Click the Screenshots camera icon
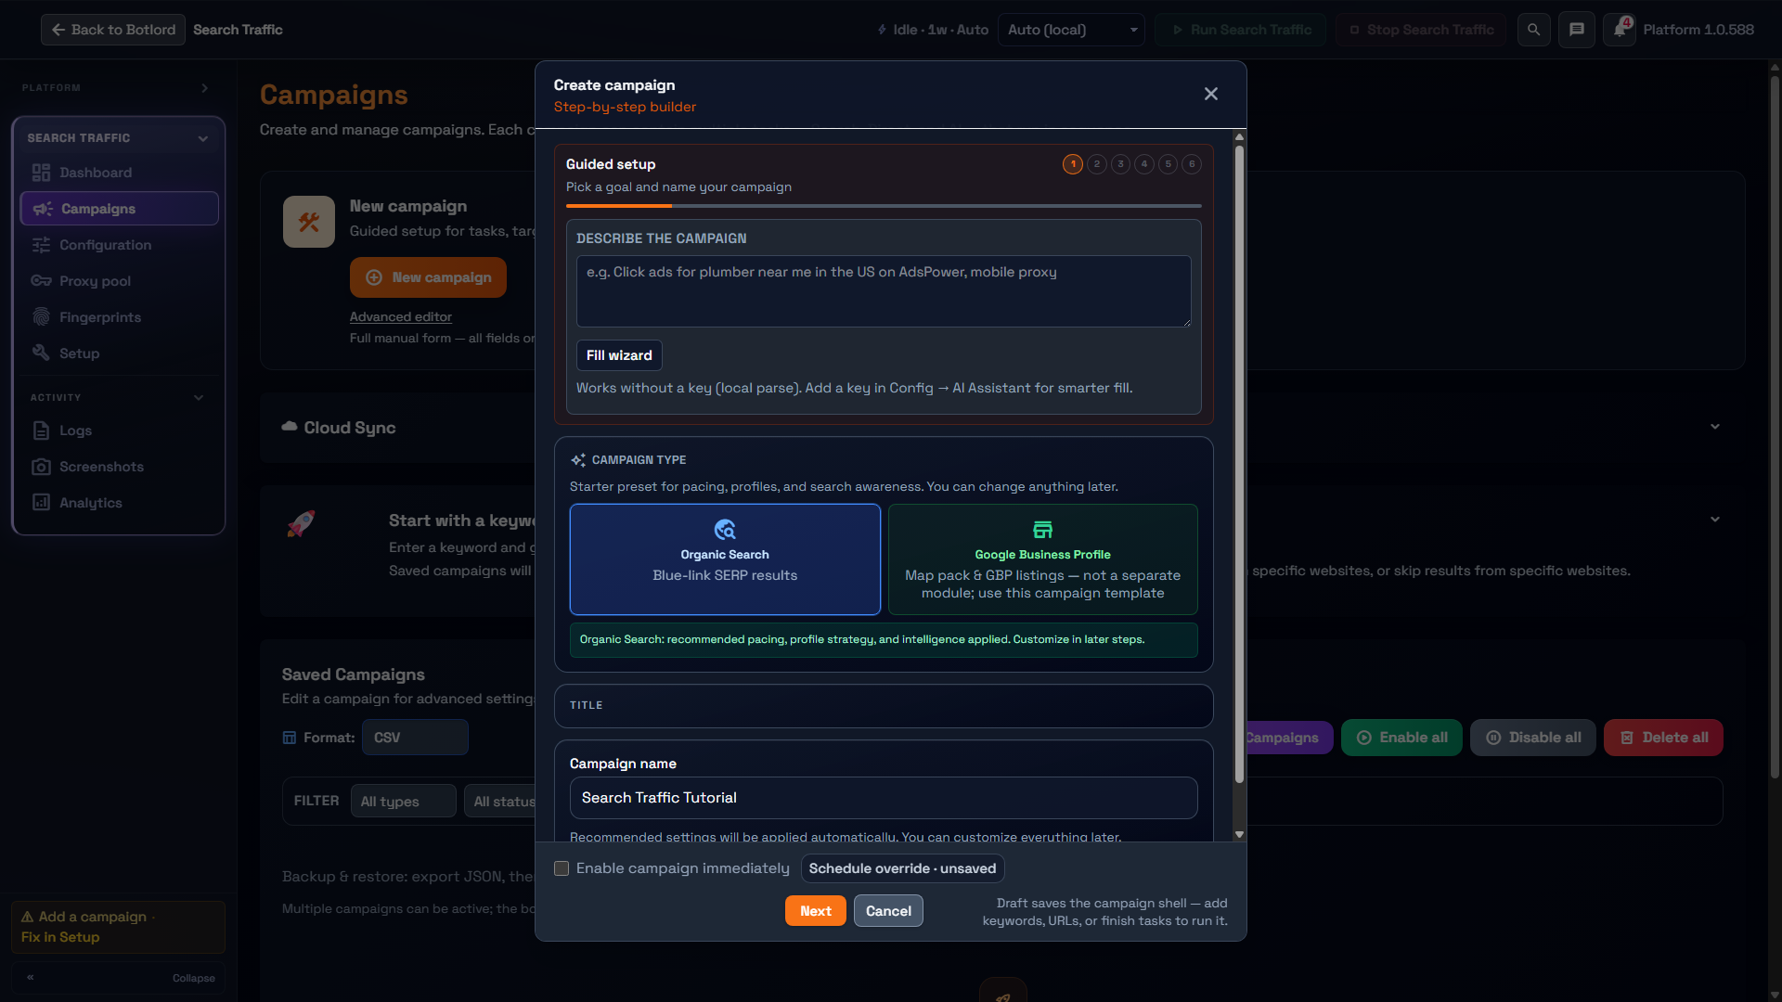1782x1002 pixels. [41, 467]
